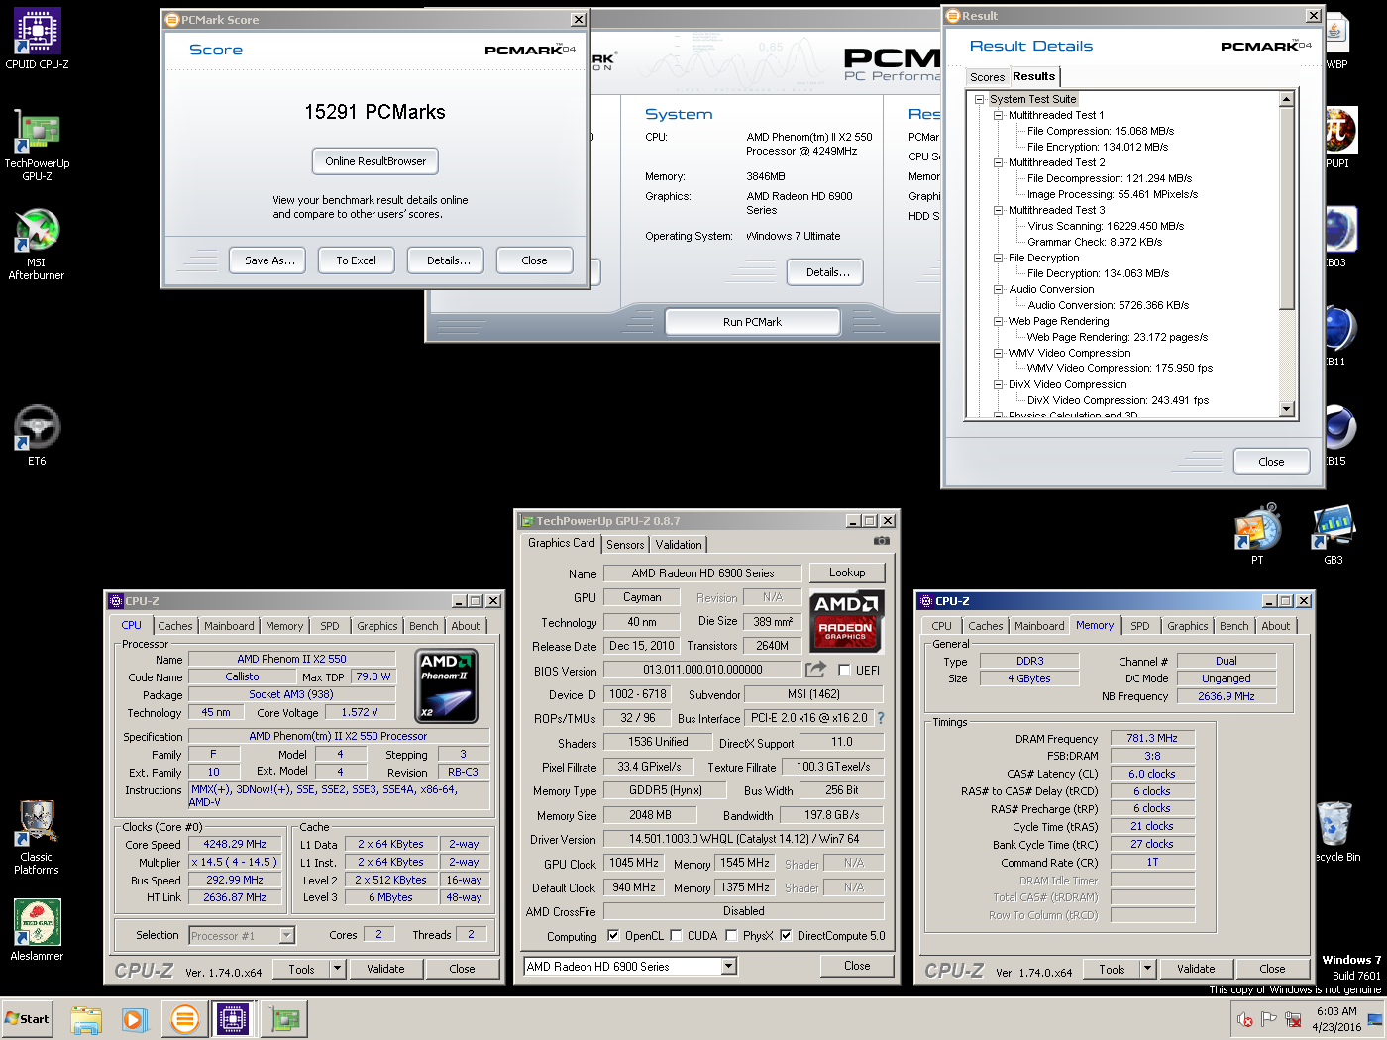Click the Start button

coord(27,1019)
